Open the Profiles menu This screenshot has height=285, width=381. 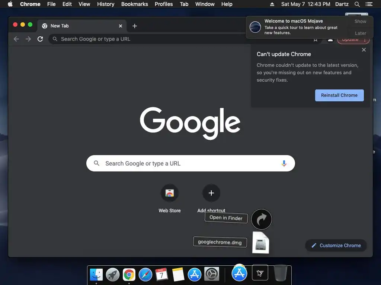pos(164,4)
